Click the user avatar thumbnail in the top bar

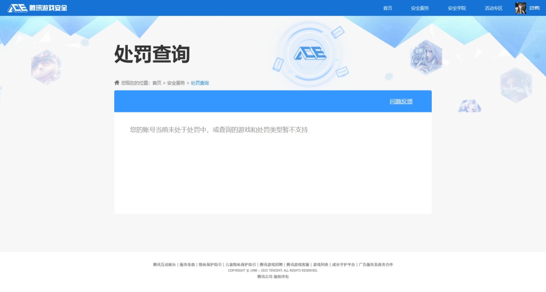(520, 8)
